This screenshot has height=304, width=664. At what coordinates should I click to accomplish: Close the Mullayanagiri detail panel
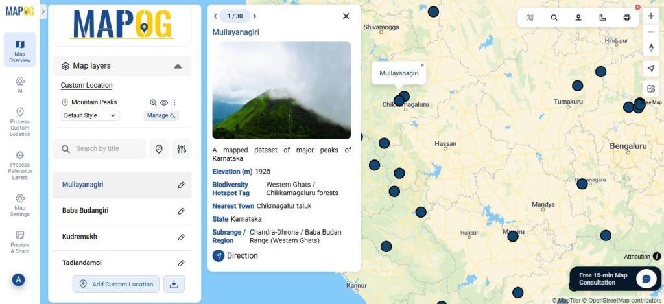[x=346, y=16]
